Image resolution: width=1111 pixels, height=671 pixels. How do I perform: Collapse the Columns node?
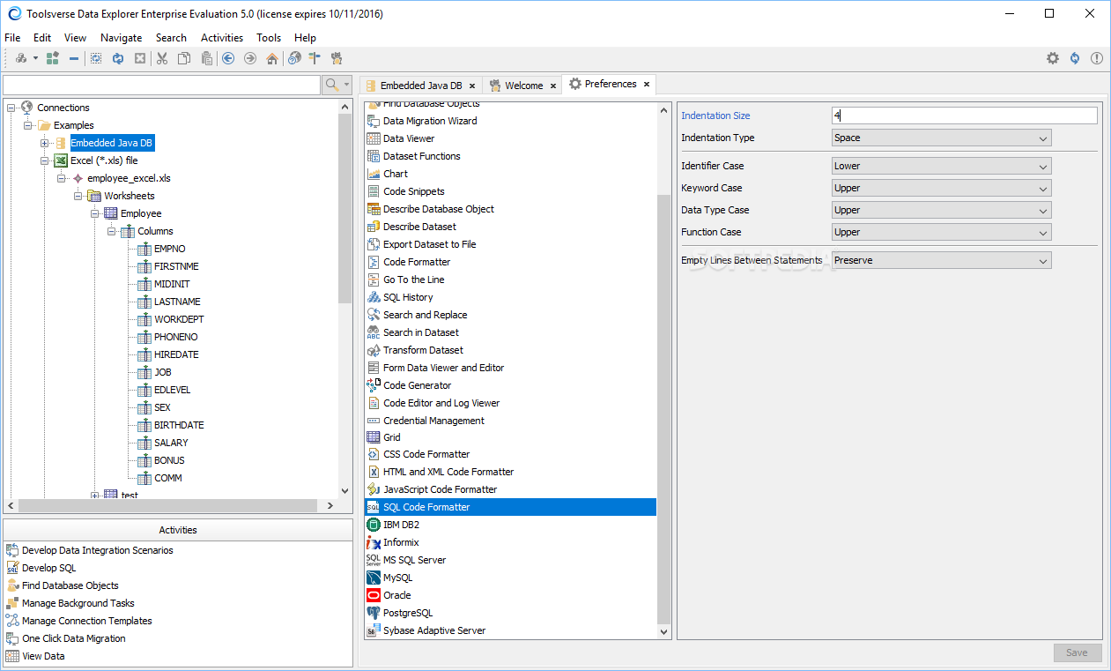coord(112,231)
